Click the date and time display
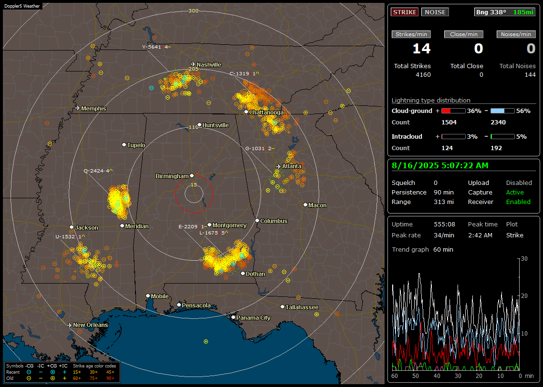543x387 pixels. pyautogui.click(x=440, y=166)
